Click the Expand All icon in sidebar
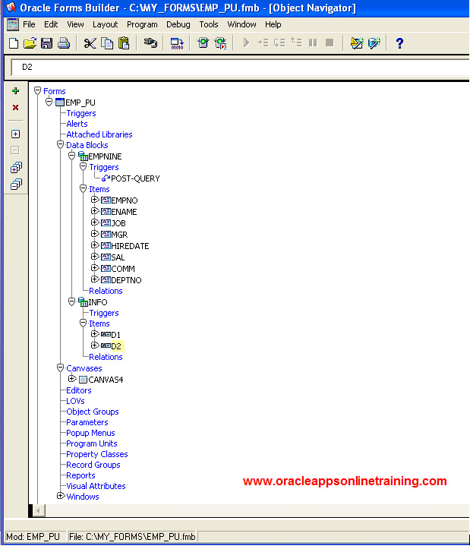The width and height of the screenshot is (470, 549). click(x=15, y=167)
